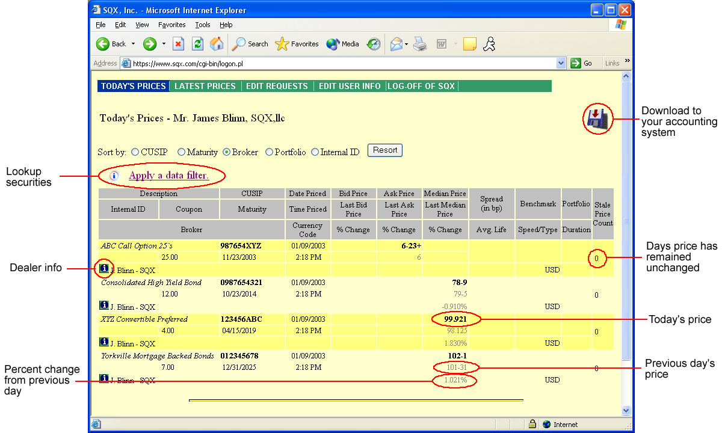Refresh the current page
Viewport: 722px width, 433px height.
pos(197,44)
